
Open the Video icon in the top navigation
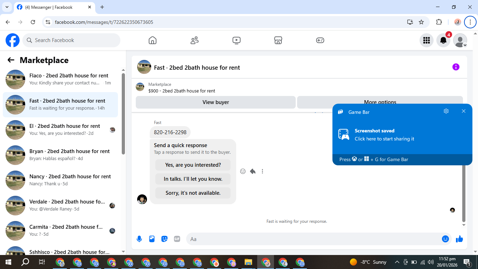click(237, 40)
